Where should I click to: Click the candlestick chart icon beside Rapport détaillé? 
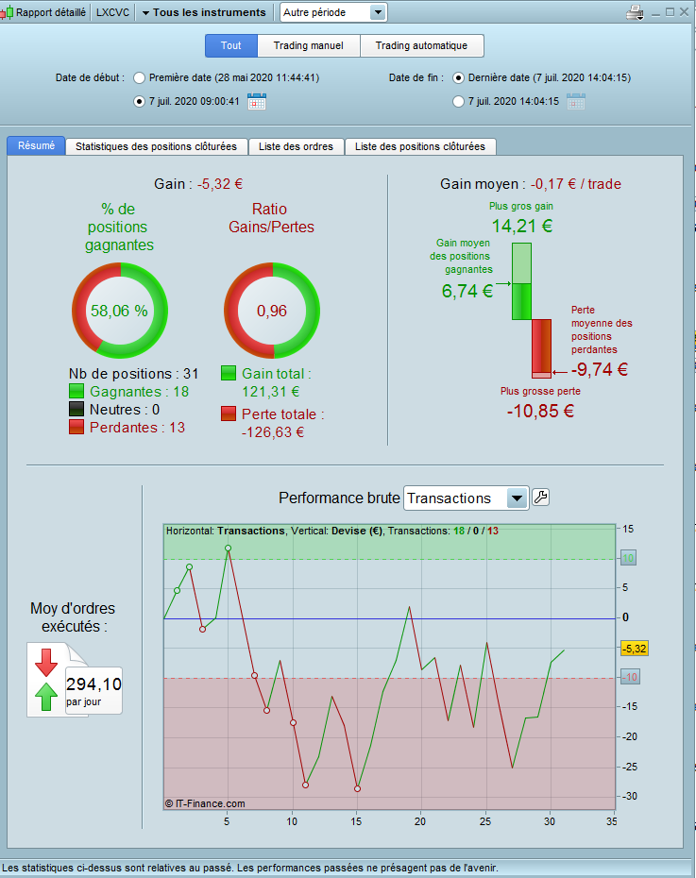coord(7,12)
